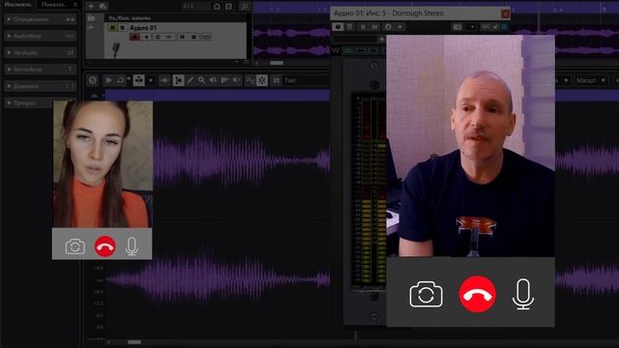Close the Dorrough Stereo plugin window

click(x=505, y=14)
